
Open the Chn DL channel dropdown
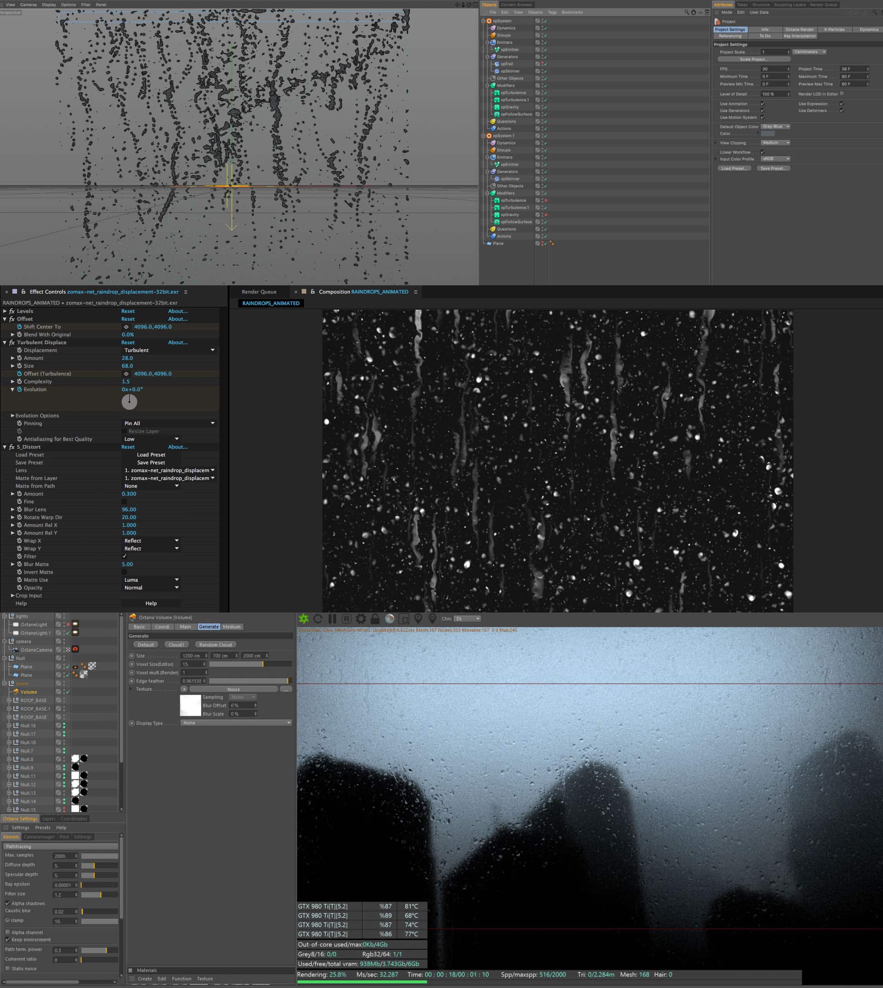467,618
